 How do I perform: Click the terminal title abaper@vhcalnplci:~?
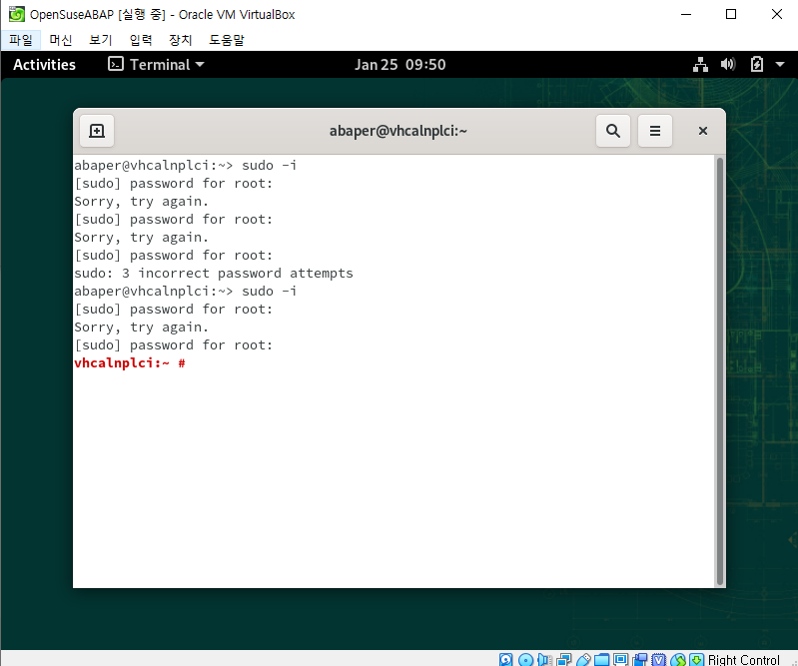[x=398, y=131]
